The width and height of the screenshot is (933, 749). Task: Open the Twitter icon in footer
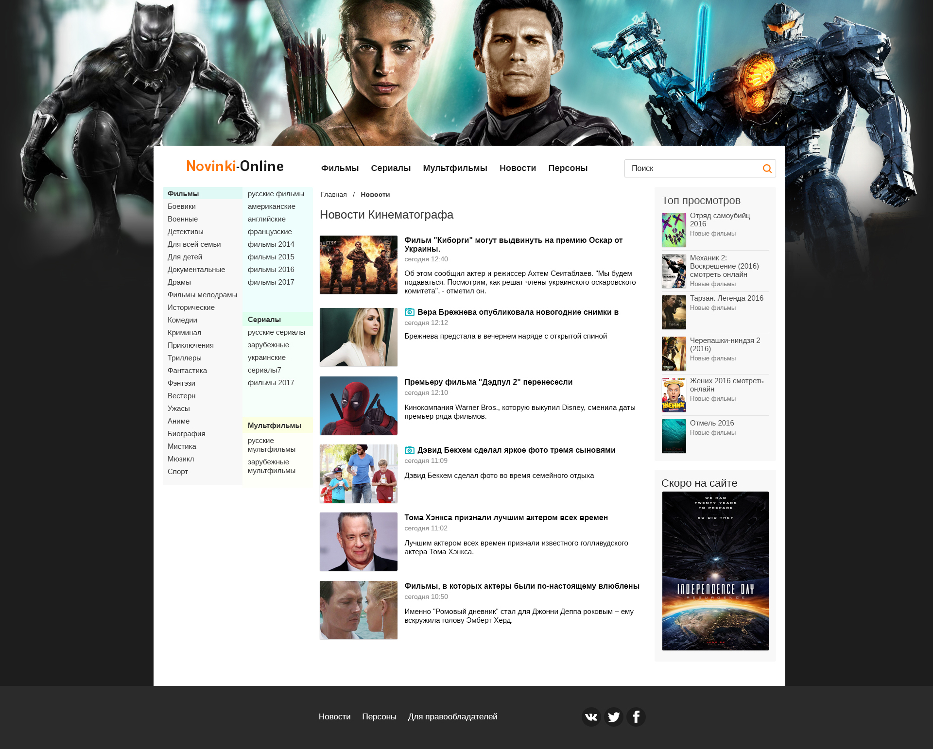(x=613, y=717)
